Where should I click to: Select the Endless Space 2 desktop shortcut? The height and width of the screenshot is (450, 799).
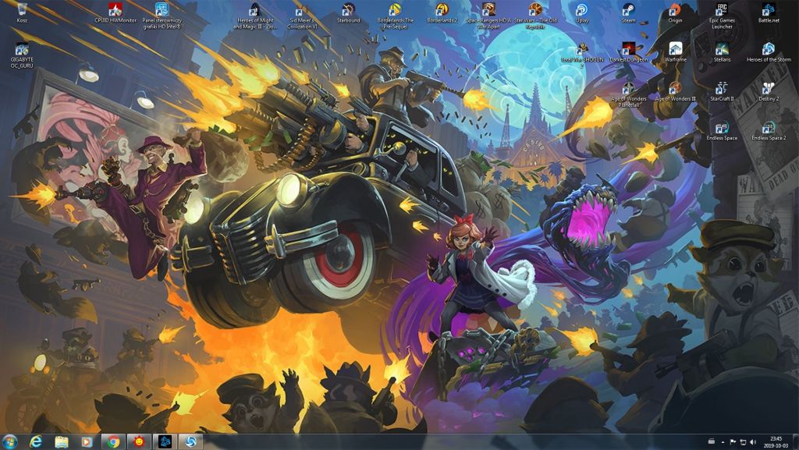769,130
